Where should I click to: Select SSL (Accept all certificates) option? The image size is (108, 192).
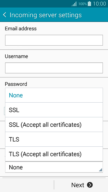click(x=54, y=124)
